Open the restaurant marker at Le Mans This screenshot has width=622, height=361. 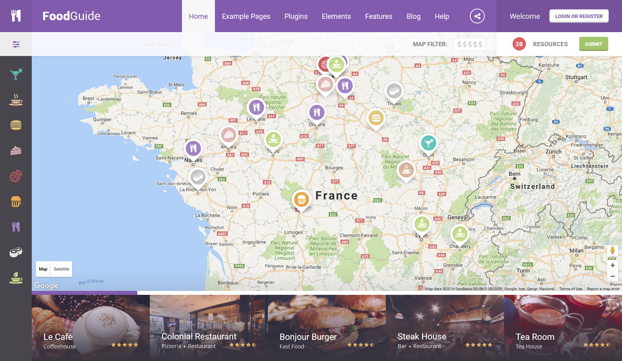(x=256, y=108)
